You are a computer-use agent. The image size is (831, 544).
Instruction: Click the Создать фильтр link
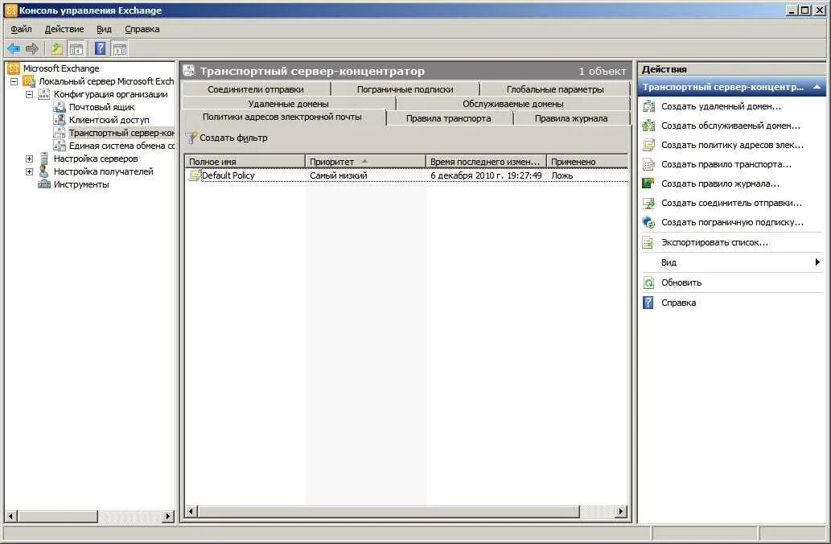click(x=233, y=138)
